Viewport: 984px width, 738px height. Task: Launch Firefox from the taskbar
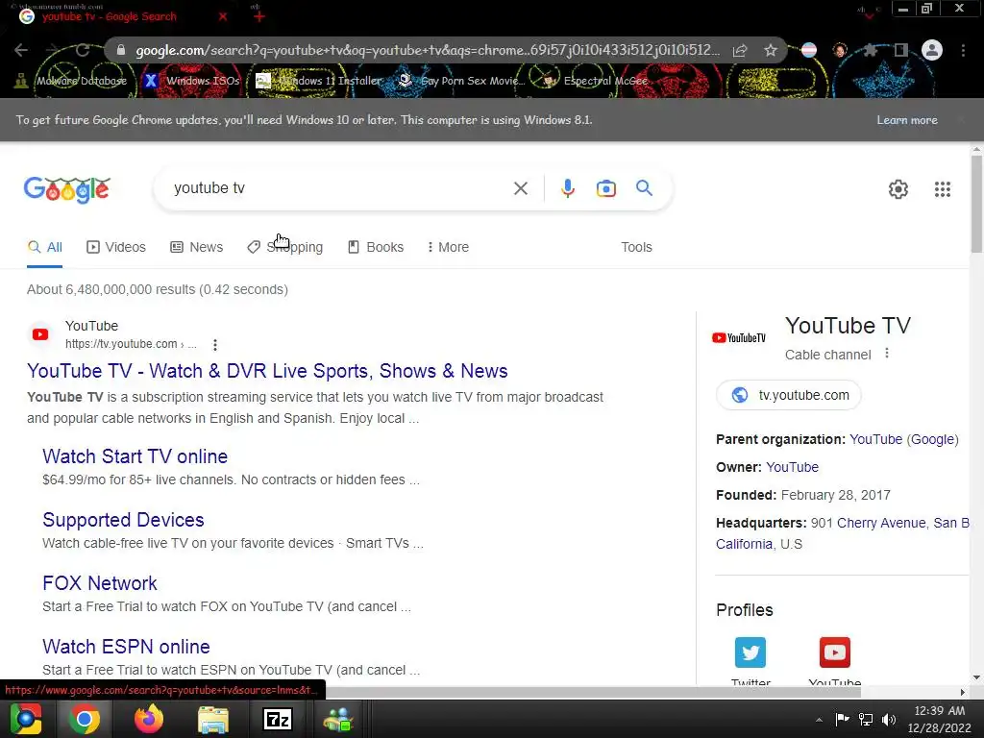pyautogui.click(x=149, y=719)
